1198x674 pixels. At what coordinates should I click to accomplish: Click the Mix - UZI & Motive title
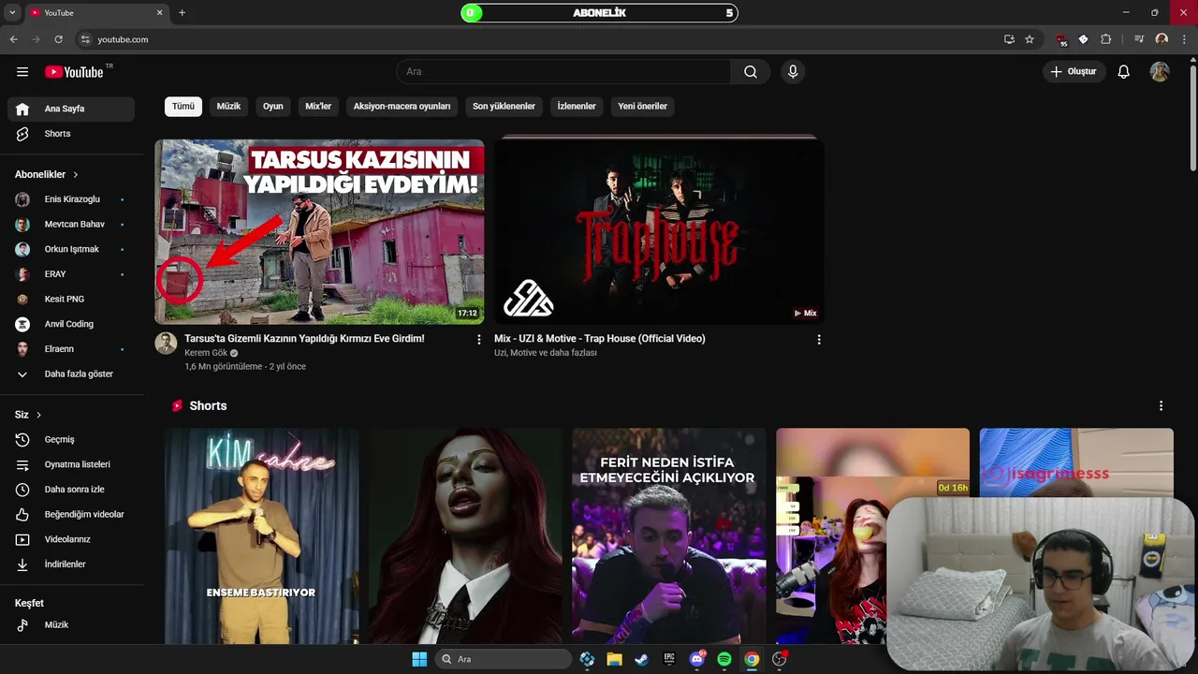pyautogui.click(x=600, y=339)
